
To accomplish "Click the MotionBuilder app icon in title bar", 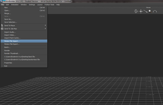I will tap(1, 1).
